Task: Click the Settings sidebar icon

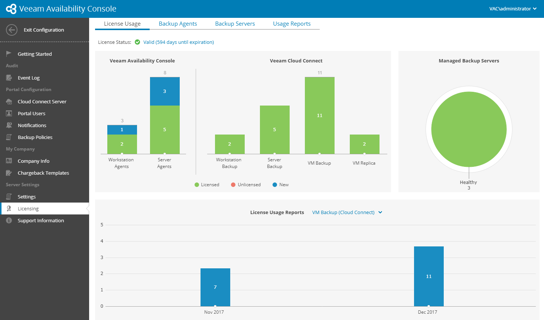Action: click(x=9, y=197)
